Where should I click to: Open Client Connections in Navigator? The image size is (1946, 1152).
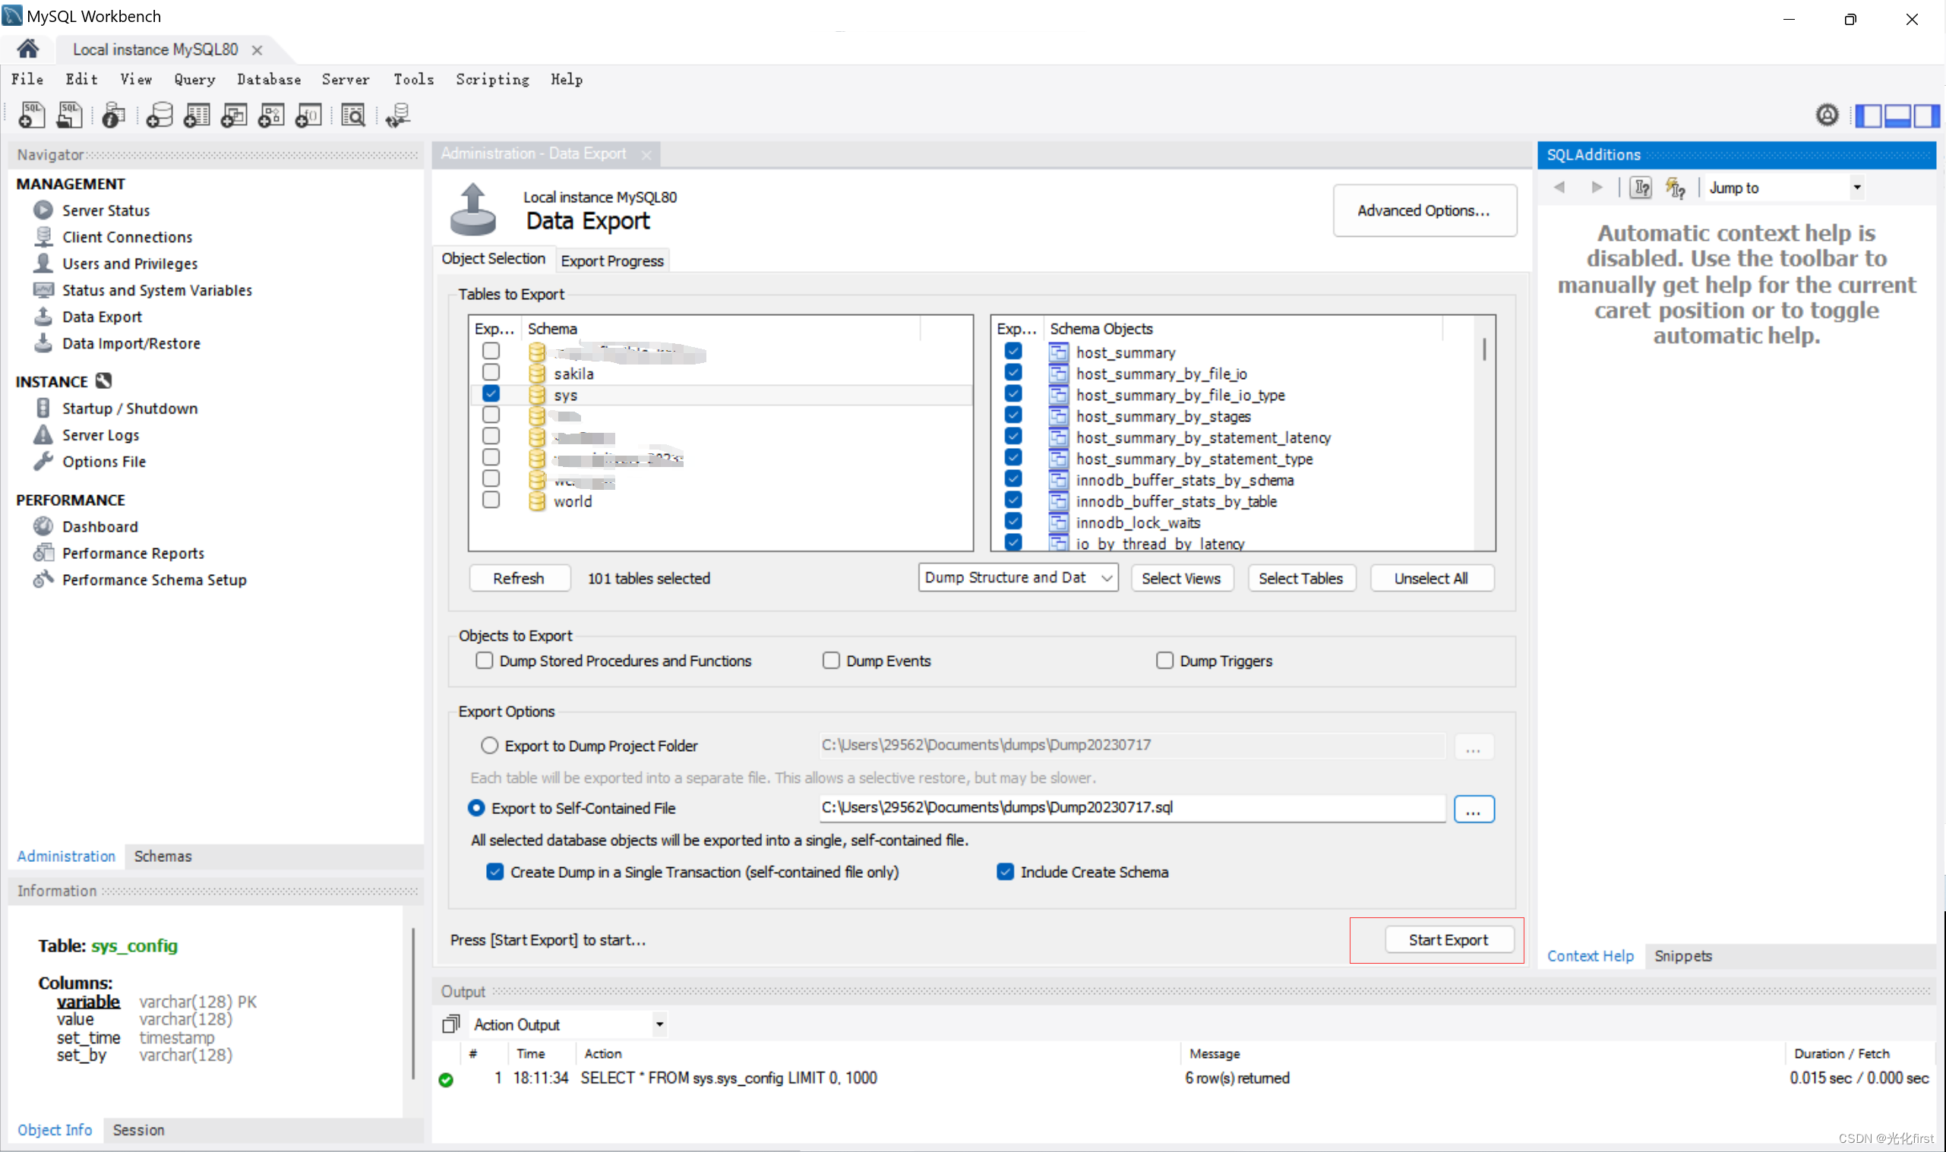coord(127,237)
